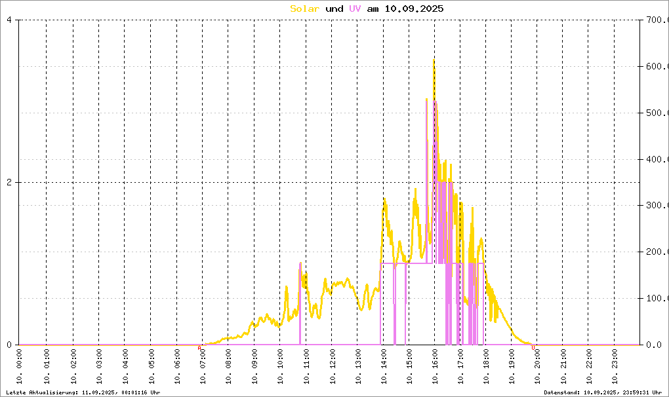Click the time label '10. 06:00'
Viewport: 669px width, 397px height.
pyautogui.click(x=178, y=366)
